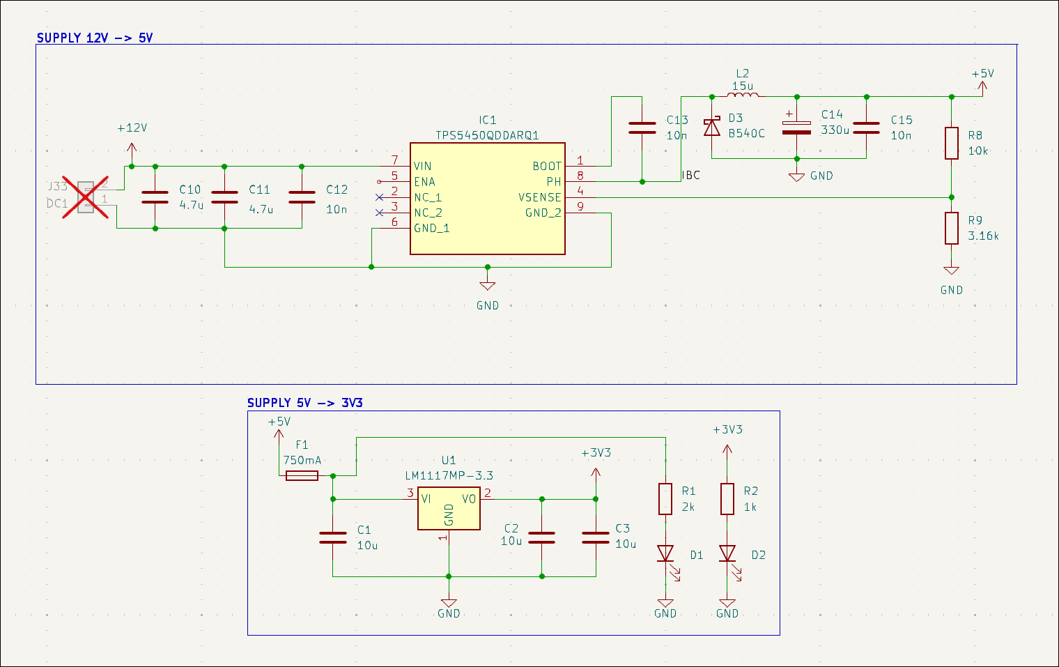Select capacitor C13 symbol
This screenshot has width=1059, height=667.
click(642, 128)
